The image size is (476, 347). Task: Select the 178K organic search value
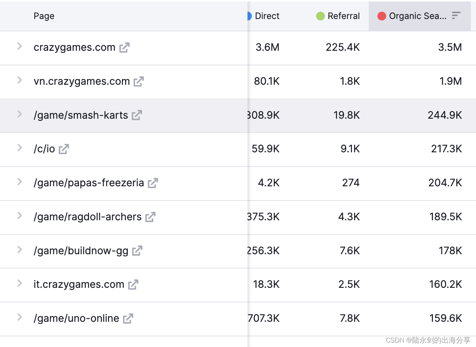coord(450,251)
